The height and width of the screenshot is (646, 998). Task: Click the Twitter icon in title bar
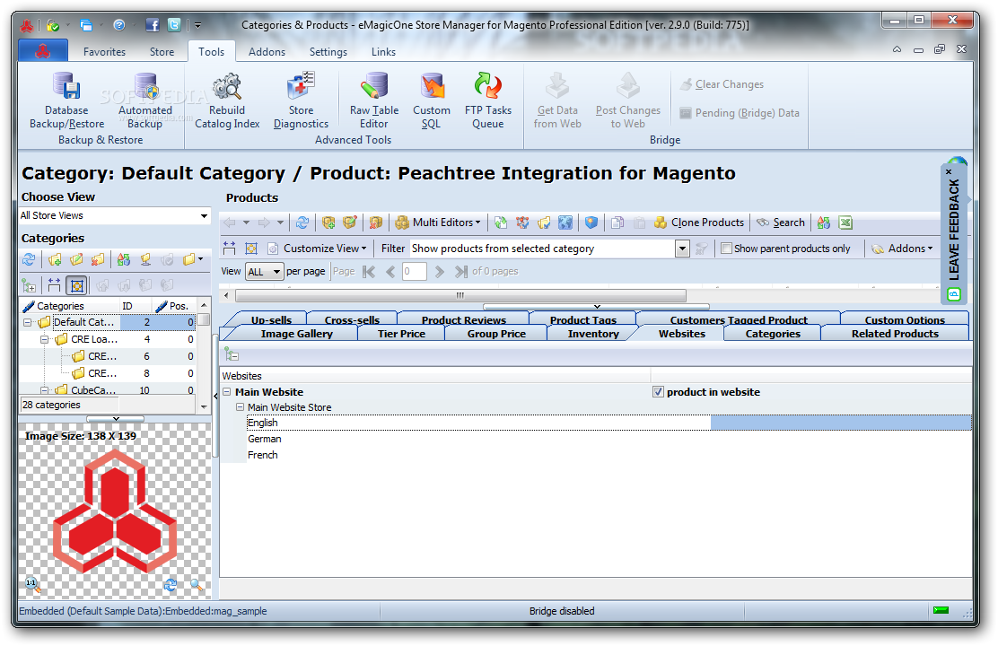[174, 25]
